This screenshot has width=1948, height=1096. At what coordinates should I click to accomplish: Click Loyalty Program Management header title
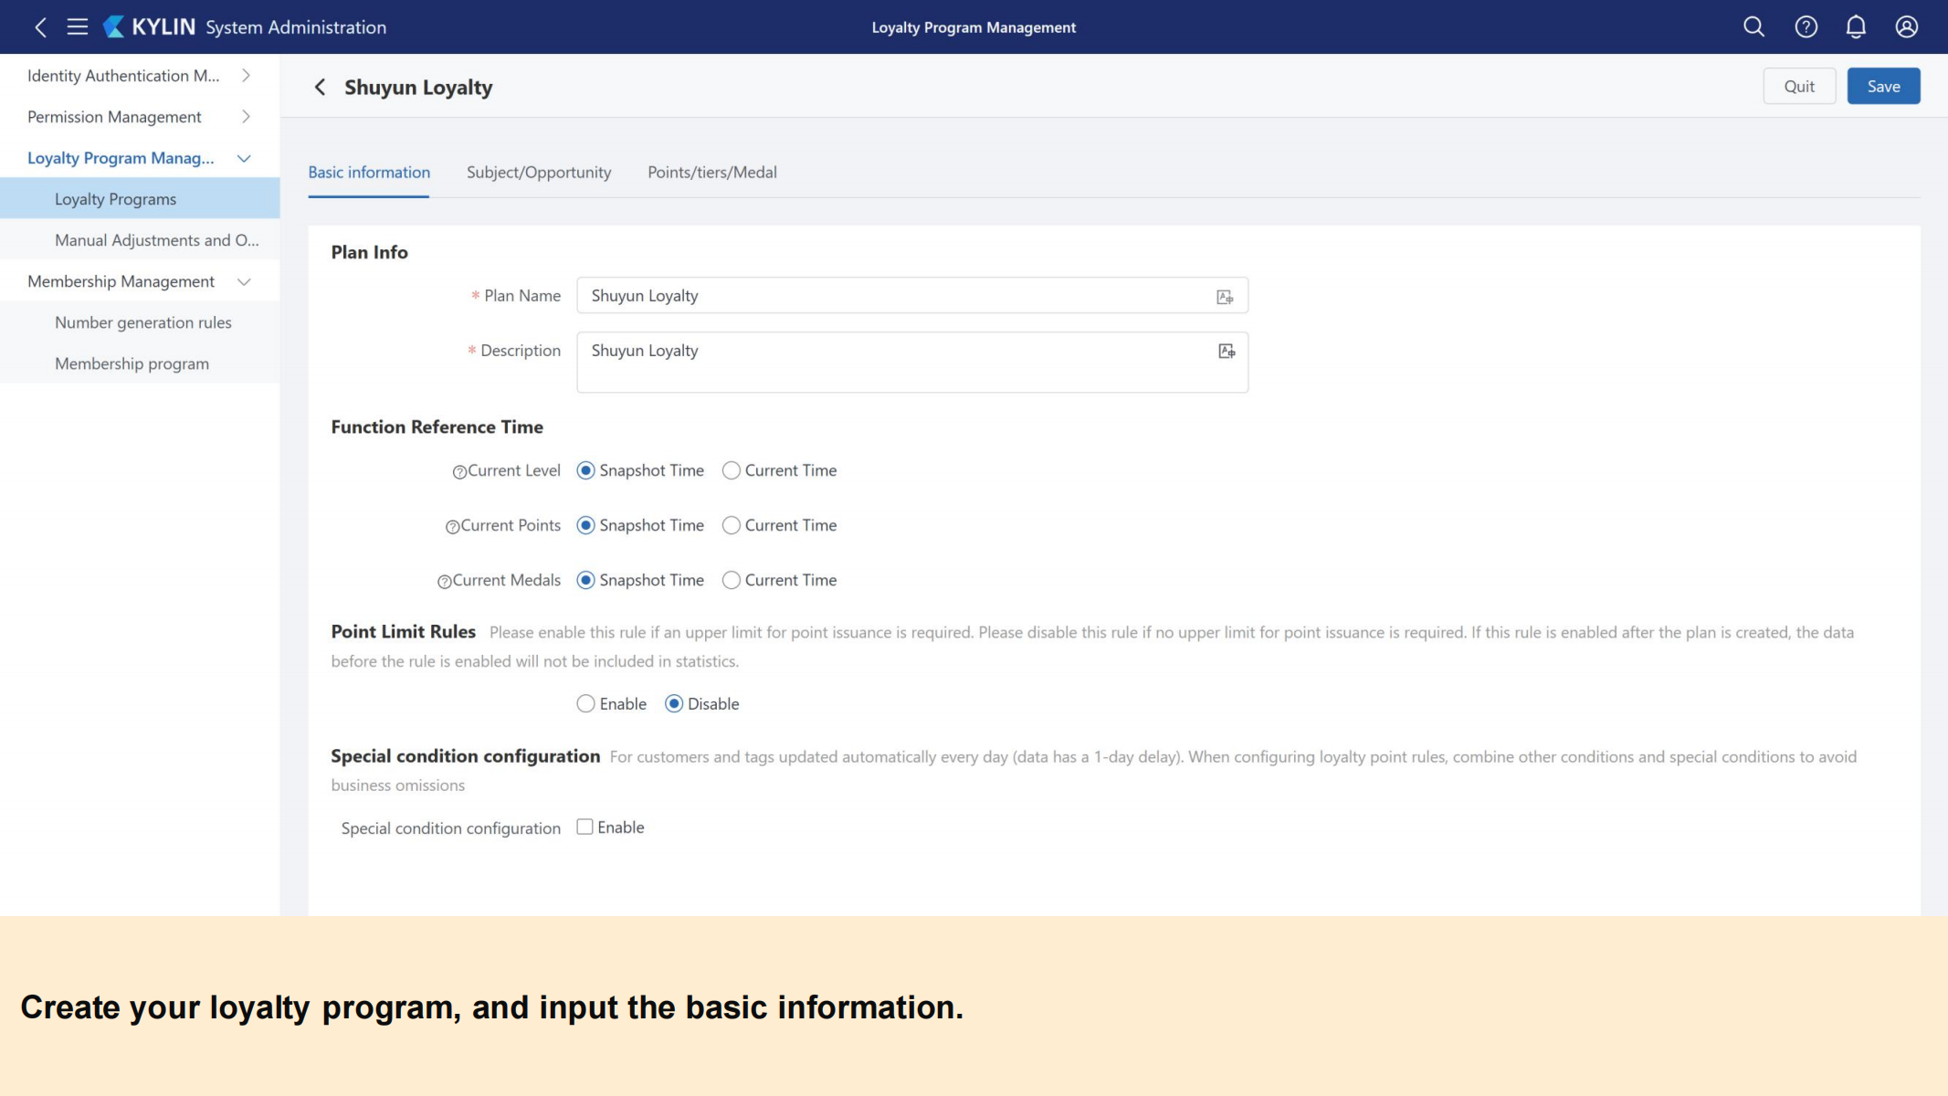(974, 27)
